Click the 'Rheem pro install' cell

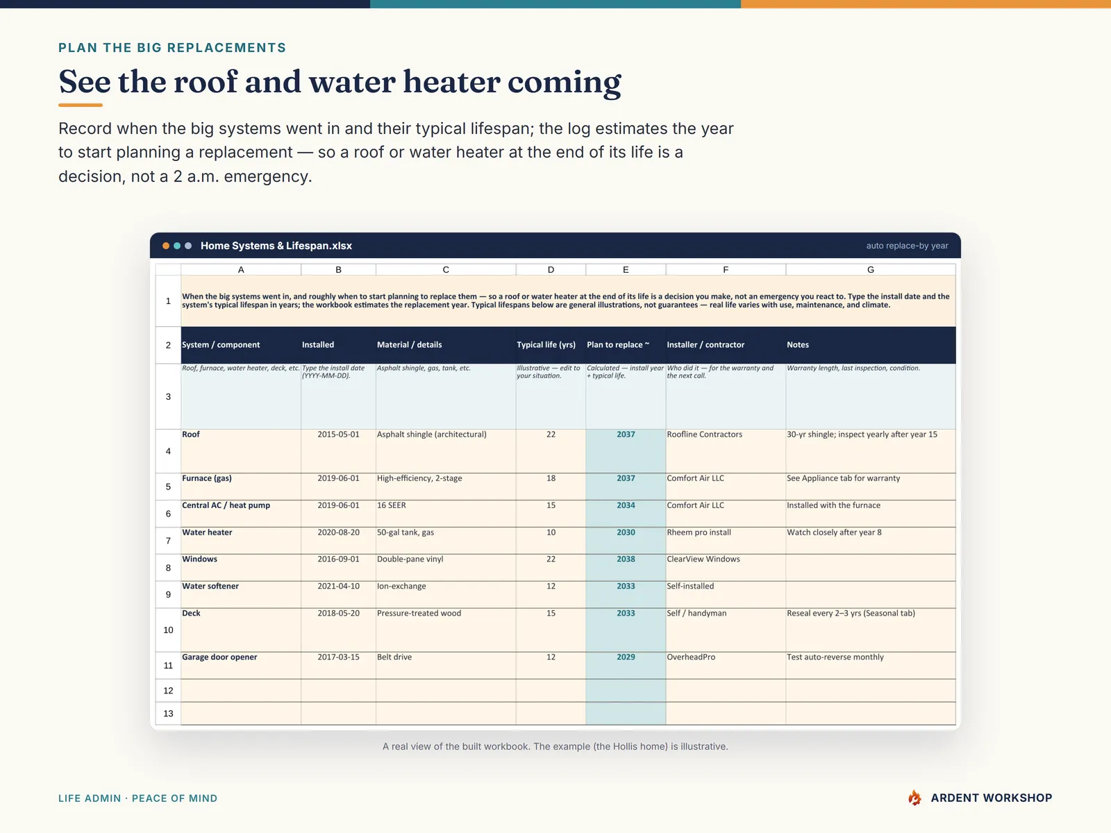point(726,541)
